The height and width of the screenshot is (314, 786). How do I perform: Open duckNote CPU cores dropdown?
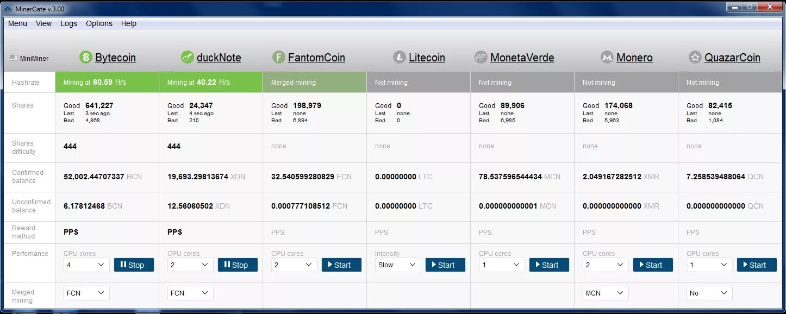pyautogui.click(x=190, y=265)
